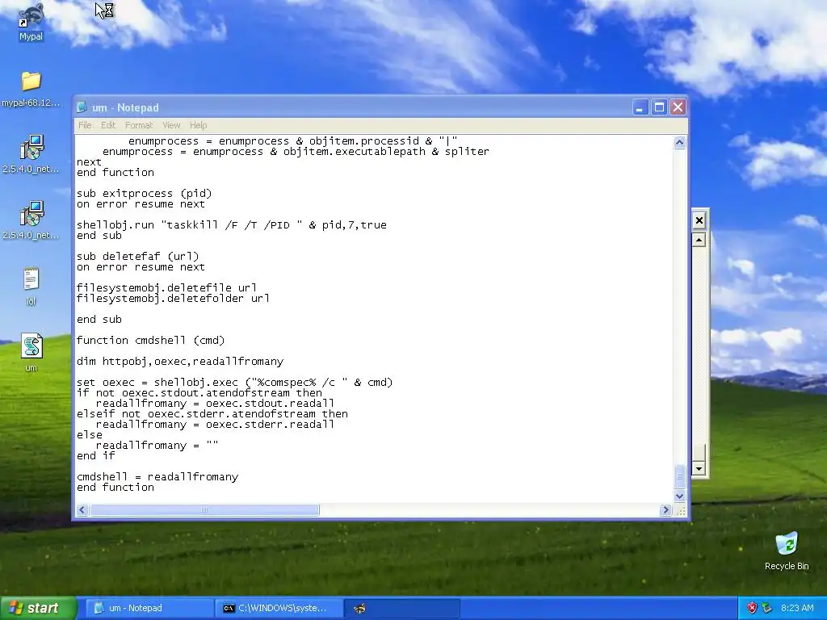
Task: Click Notepad vertical scrollbar down arrow
Action: click(x=679, y=496)
